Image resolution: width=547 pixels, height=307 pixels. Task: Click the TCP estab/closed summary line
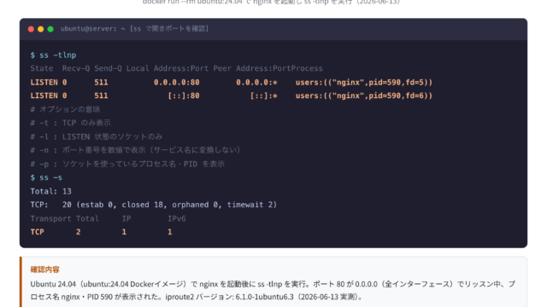point(154,205)
